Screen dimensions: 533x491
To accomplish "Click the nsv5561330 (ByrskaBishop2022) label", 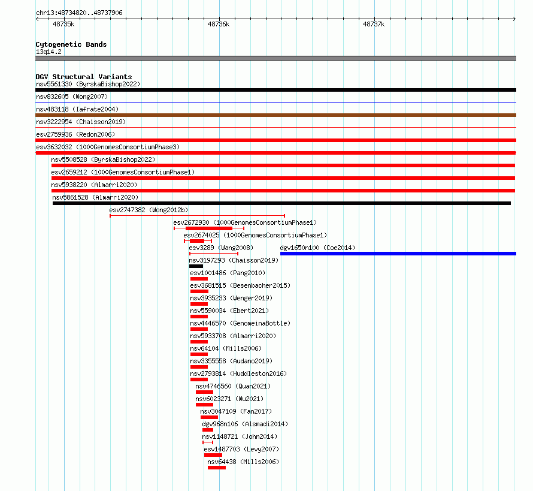I will pos(88,84).
